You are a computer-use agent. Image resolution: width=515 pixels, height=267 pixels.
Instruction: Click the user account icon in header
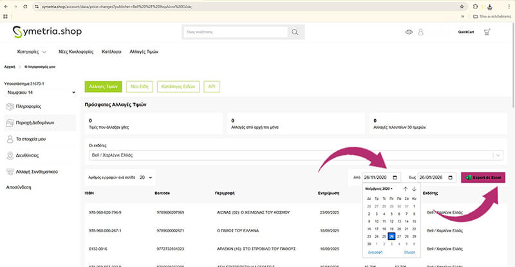click(x=421, y=32)
